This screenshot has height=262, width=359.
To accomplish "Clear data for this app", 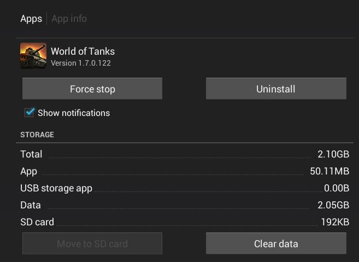I will 276,243.
